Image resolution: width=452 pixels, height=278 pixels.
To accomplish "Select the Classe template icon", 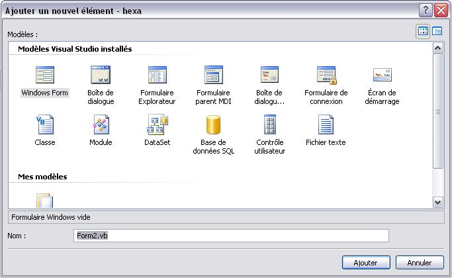I will [44, 124].
